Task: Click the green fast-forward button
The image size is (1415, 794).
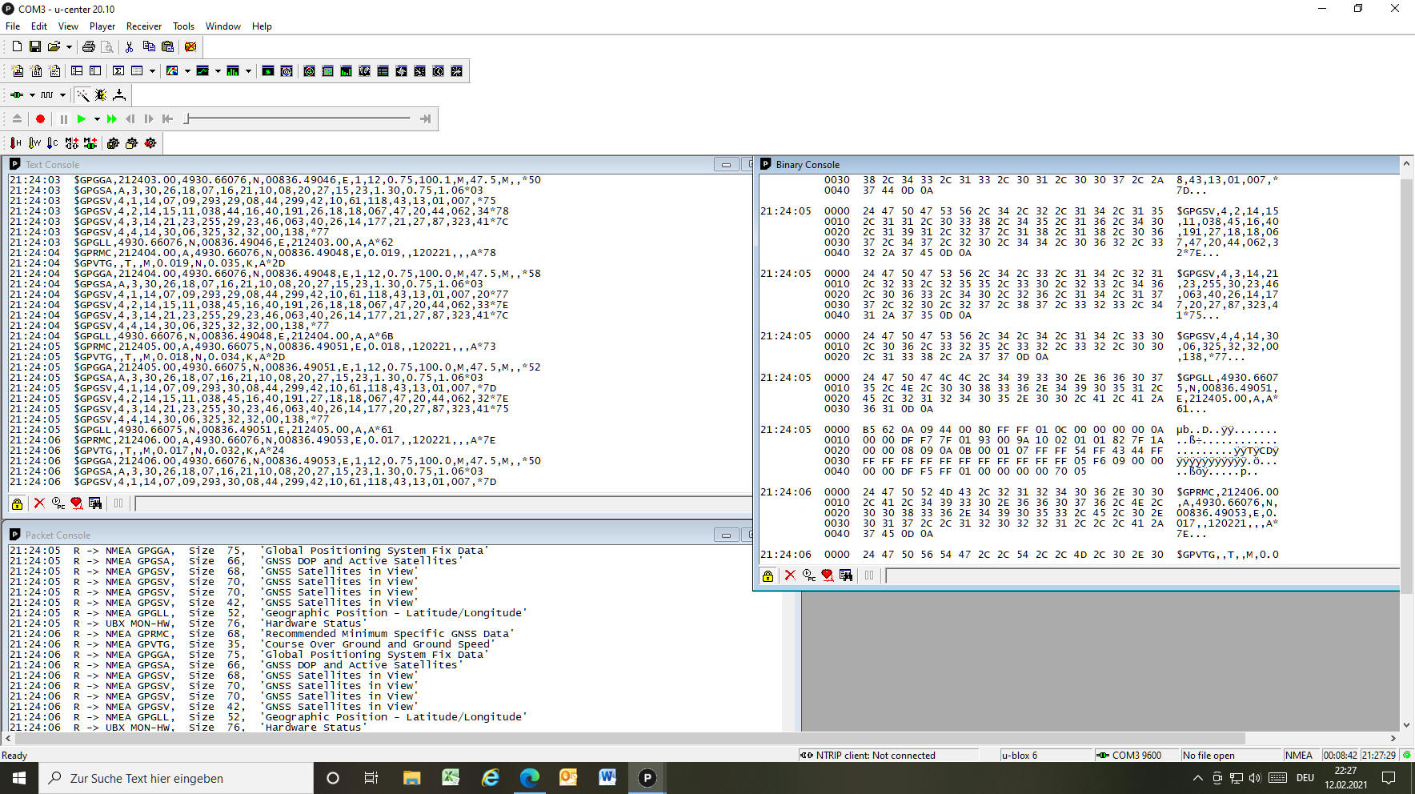Action: click(112, 119)
